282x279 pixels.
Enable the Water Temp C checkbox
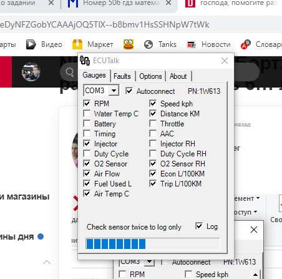click(87, 113)
